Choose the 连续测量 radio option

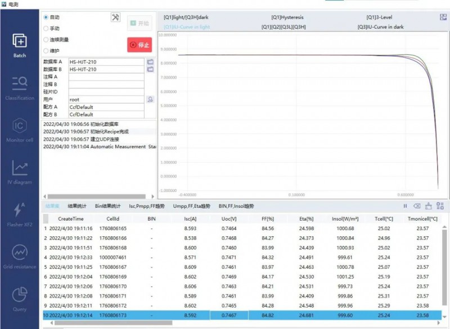(46, 40)
